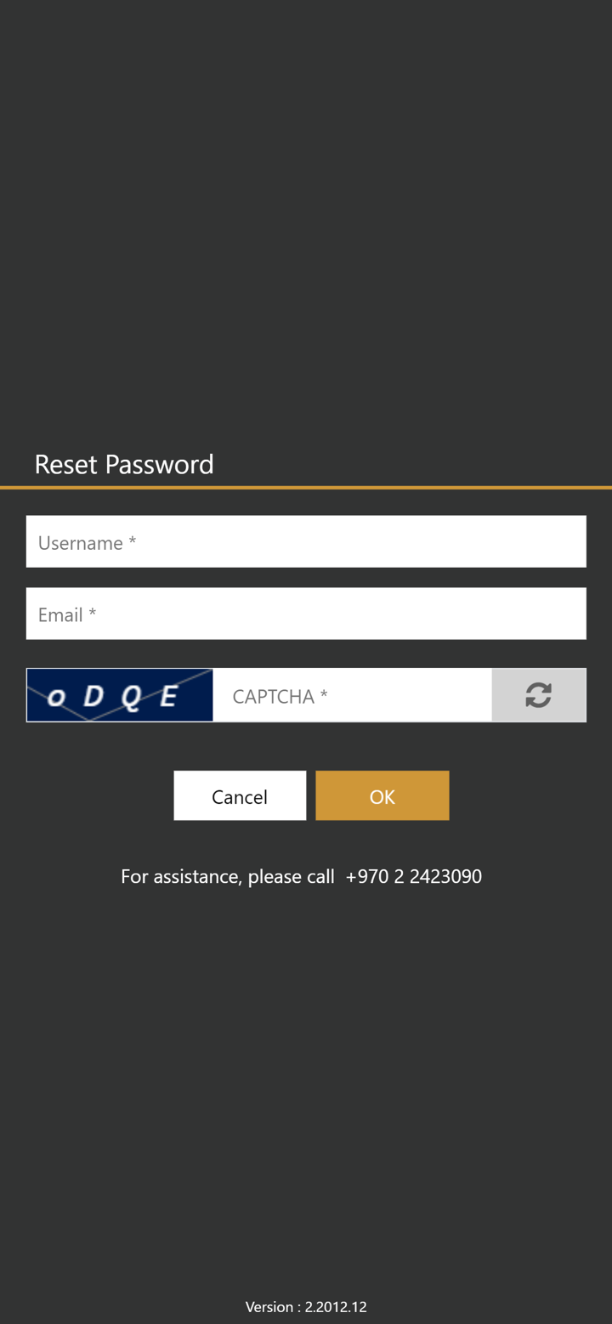Click the +970 country code prefix
The height and width of the screenshot is (1324, 612).
point(367,876)
